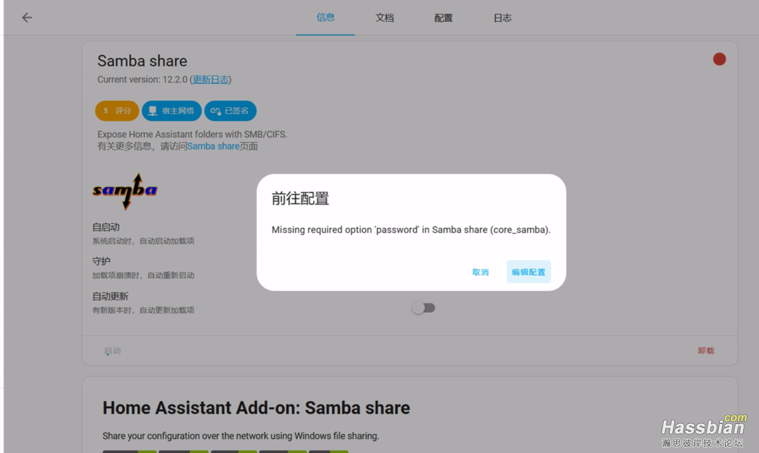Start the add-on with 启动
Viewport: 759px width, 453px height.
coord(112,351)
